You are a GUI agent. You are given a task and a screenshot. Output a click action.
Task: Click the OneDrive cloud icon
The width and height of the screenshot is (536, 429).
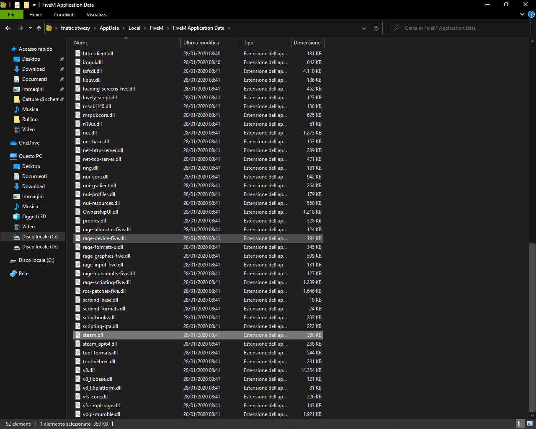[x=13, y=143]
